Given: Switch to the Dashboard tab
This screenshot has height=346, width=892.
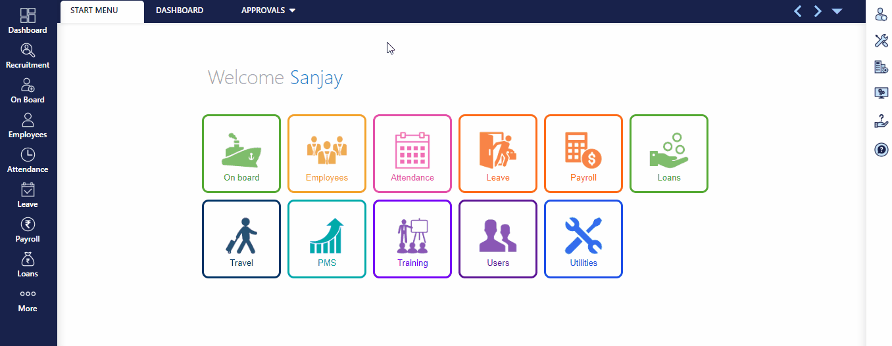Looking at the screenshot, I should (180, 11).
